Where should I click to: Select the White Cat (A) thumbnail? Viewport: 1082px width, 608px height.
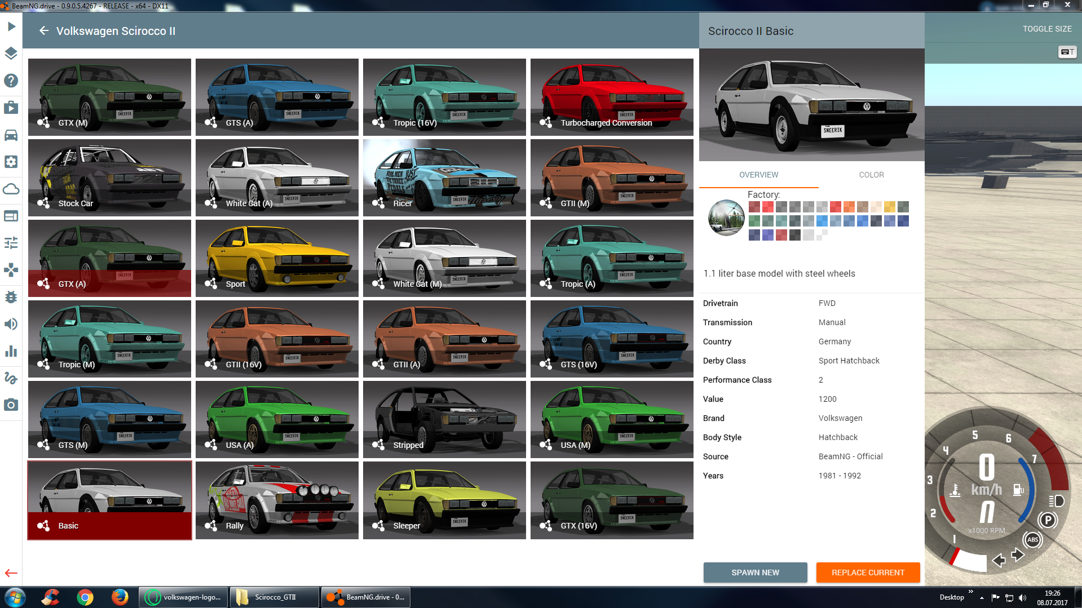277,177
